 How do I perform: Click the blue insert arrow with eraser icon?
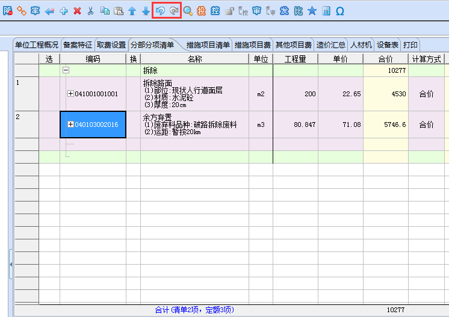pyautogui.click(x=49, y=11)
